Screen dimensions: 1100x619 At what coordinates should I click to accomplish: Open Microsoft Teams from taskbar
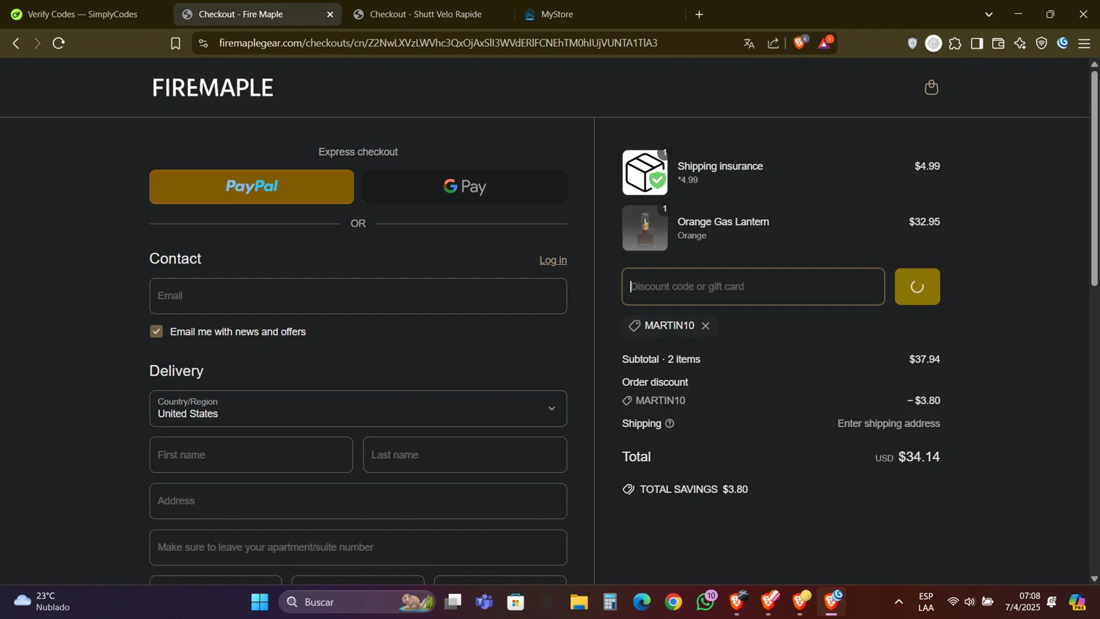coord(484,602)
